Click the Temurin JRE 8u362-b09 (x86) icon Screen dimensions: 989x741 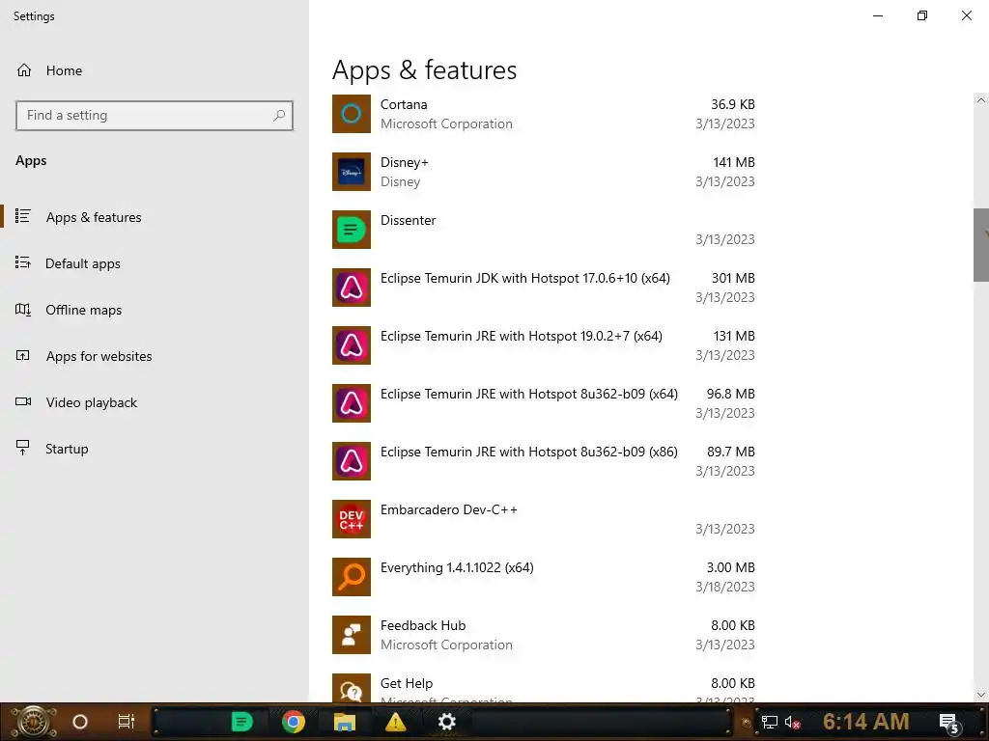[352, 462]
